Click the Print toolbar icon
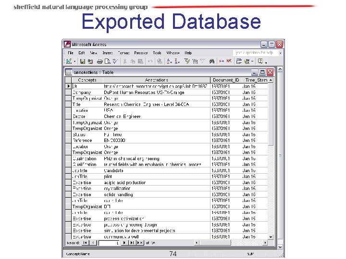The height and width of the screenshot is (259, 346). point(100,61)
